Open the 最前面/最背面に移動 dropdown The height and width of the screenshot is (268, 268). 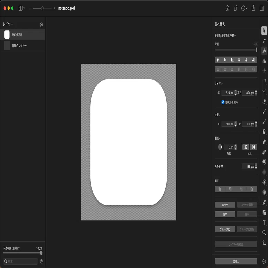(x=225, y=35)
